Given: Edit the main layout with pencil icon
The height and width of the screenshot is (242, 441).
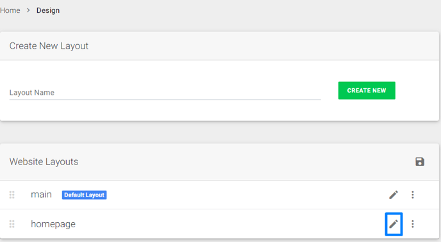Looking at the screenshot, I should point(394,195).
